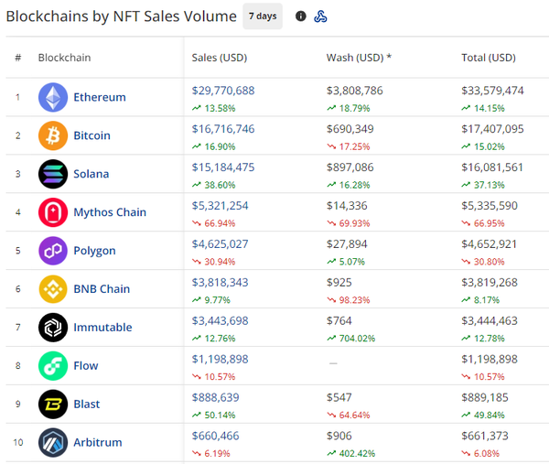This screenshot has height=464, width=549.
Task: Click the Arbitrum logo icon
Action: coord(53,443)
